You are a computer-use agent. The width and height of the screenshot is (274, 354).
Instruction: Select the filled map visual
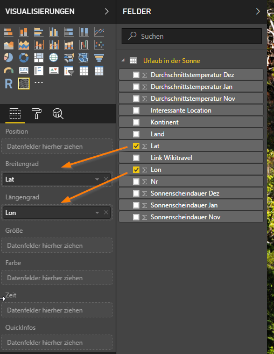coord(69,58)
